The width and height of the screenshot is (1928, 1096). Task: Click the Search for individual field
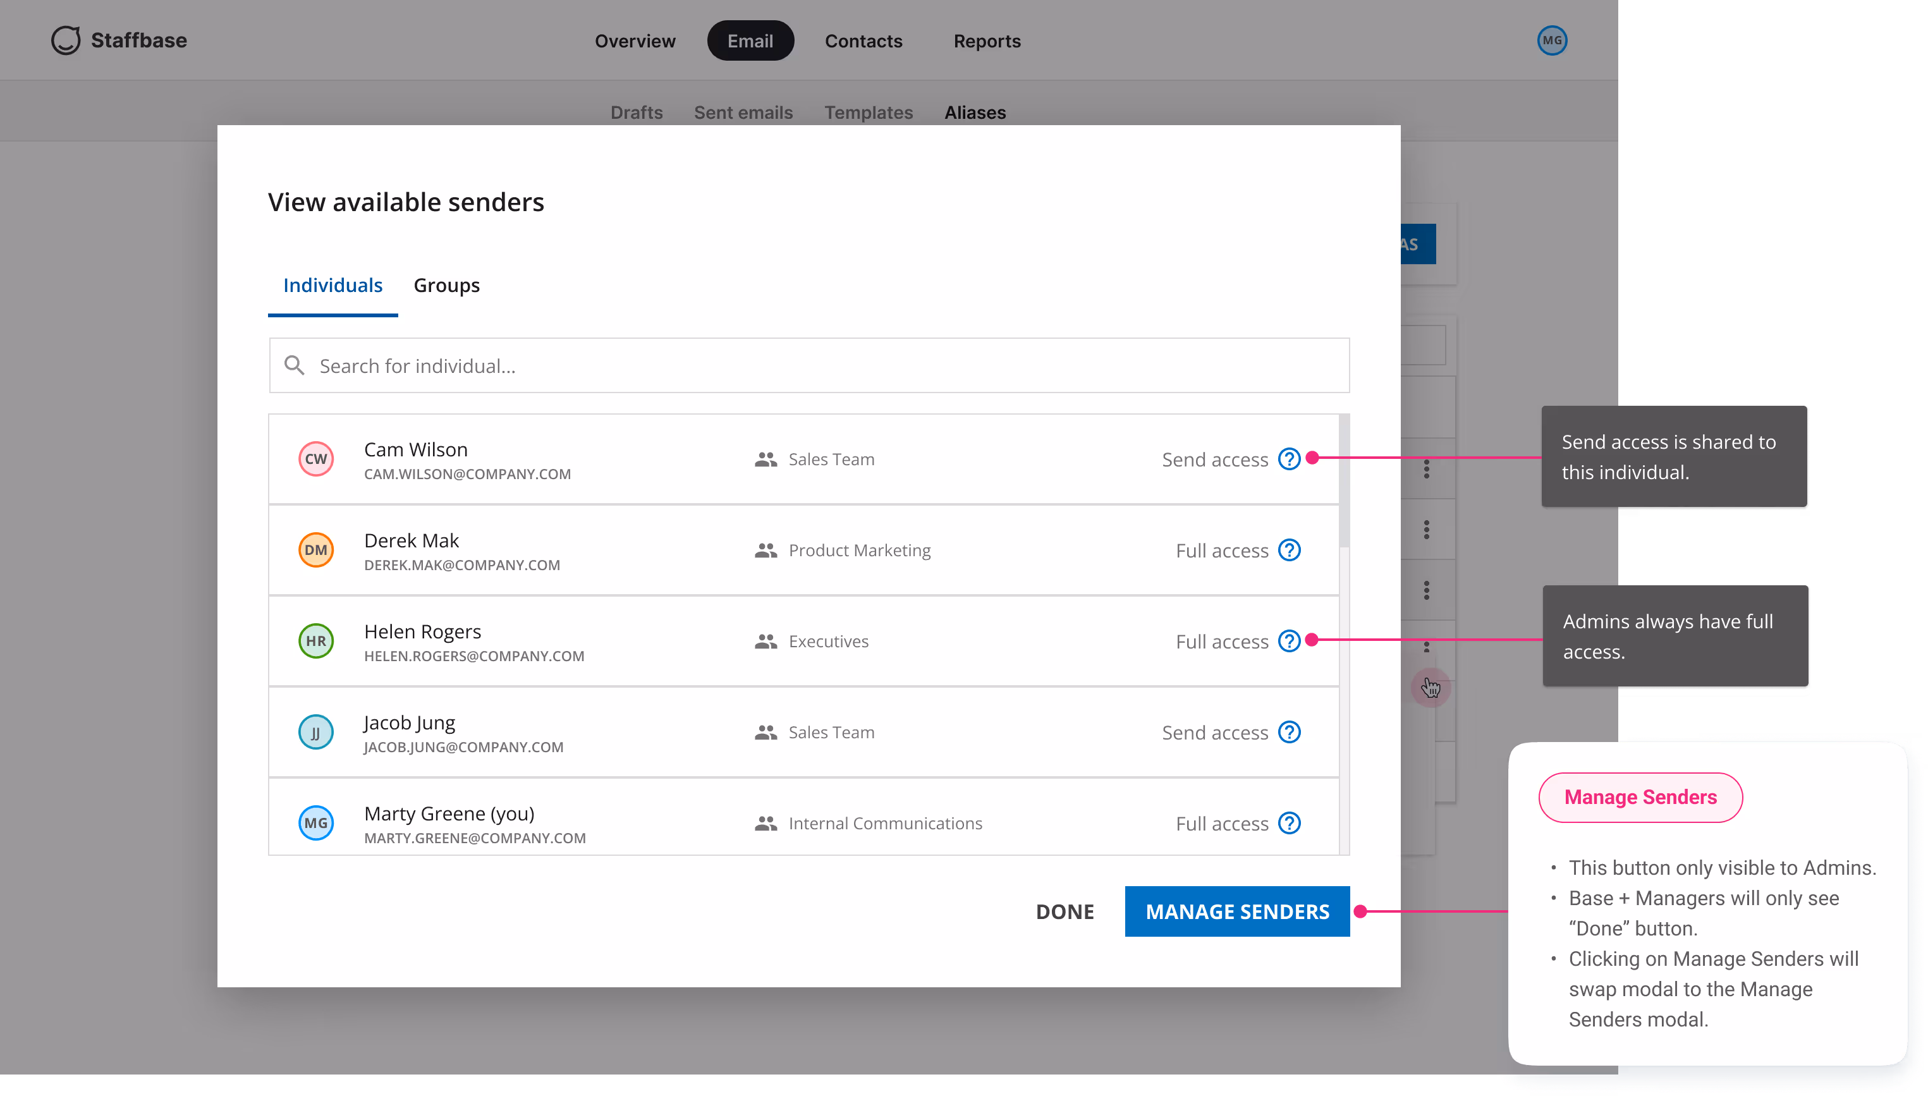click(x=678, y=365)
